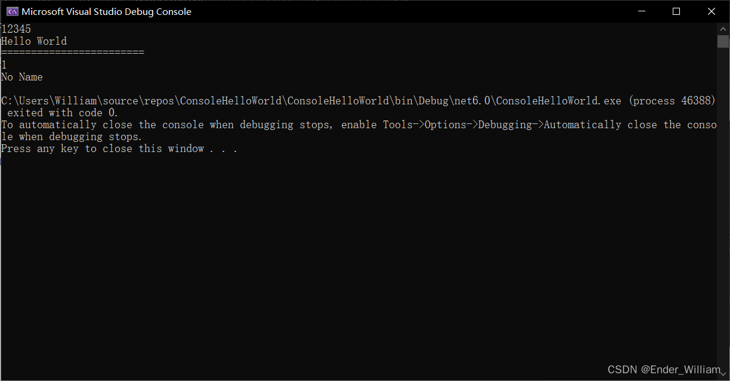Click the "12345" output line
The height and width of the screenshot is (381, 730).
pyautogui.click(x=16, y=29)
